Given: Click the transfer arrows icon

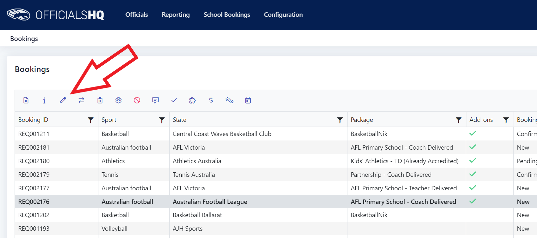Looking at the screenshot, I should coord(81,100).
